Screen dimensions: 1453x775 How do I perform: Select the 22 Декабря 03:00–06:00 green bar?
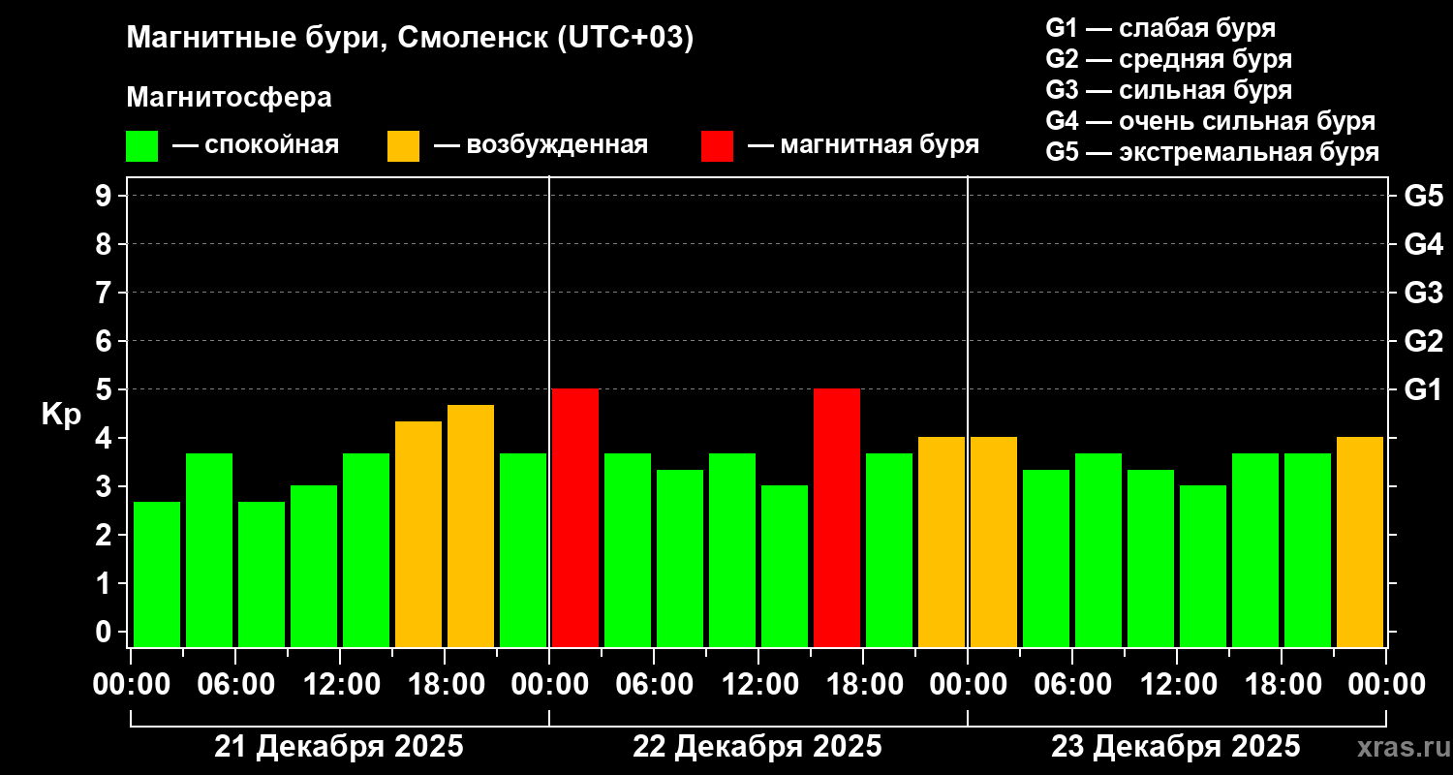pyautogui.click(x=628, y=550)
